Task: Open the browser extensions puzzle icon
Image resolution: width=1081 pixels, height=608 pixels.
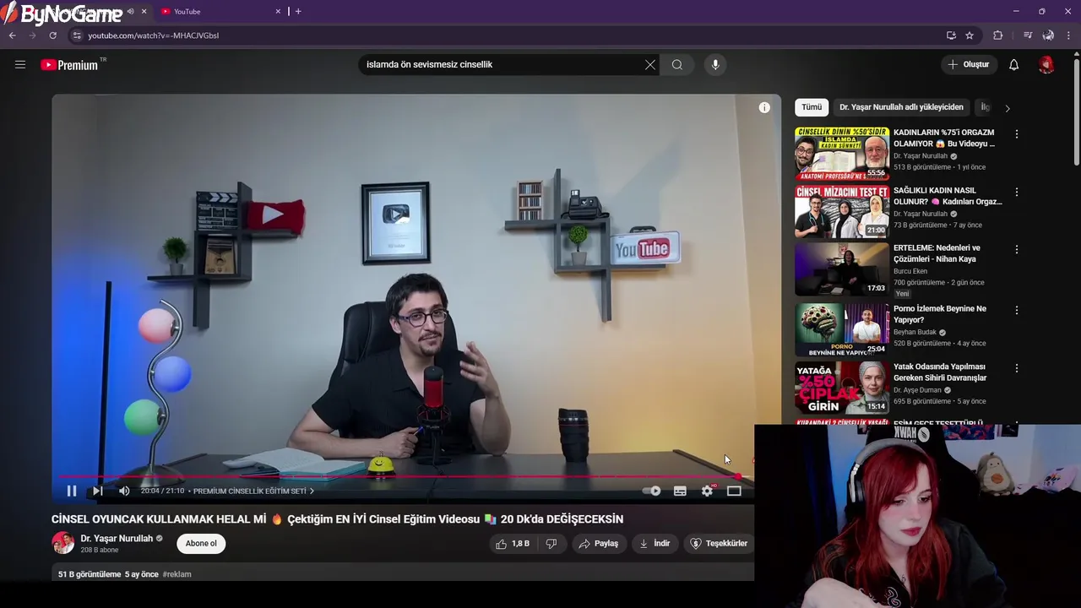Action: [x=998, y=35]
